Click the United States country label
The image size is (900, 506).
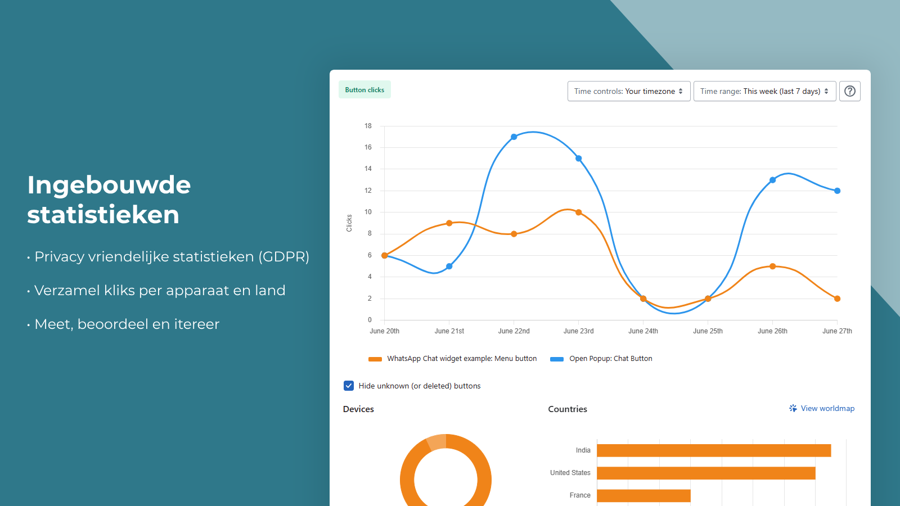tap(570, 473)
